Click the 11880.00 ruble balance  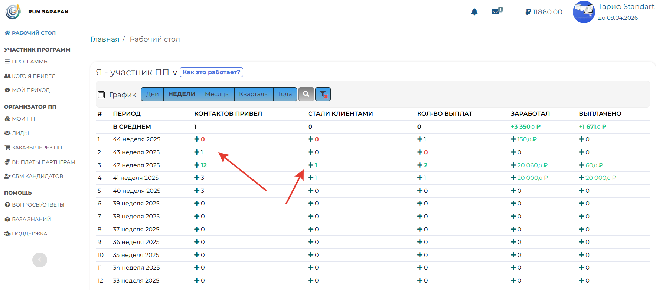[x=544, y=12]
